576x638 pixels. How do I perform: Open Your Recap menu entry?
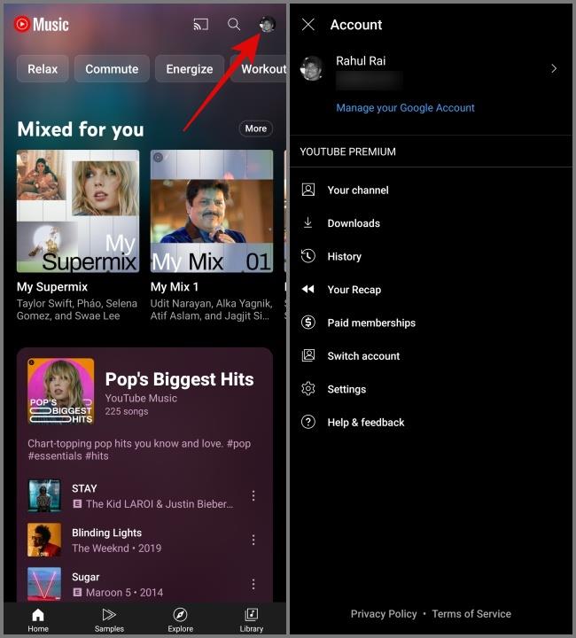pyautogui.click(x=432, y=289)
